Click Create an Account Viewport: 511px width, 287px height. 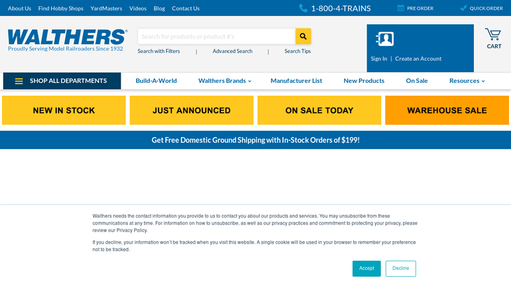(x=418, y=59)
